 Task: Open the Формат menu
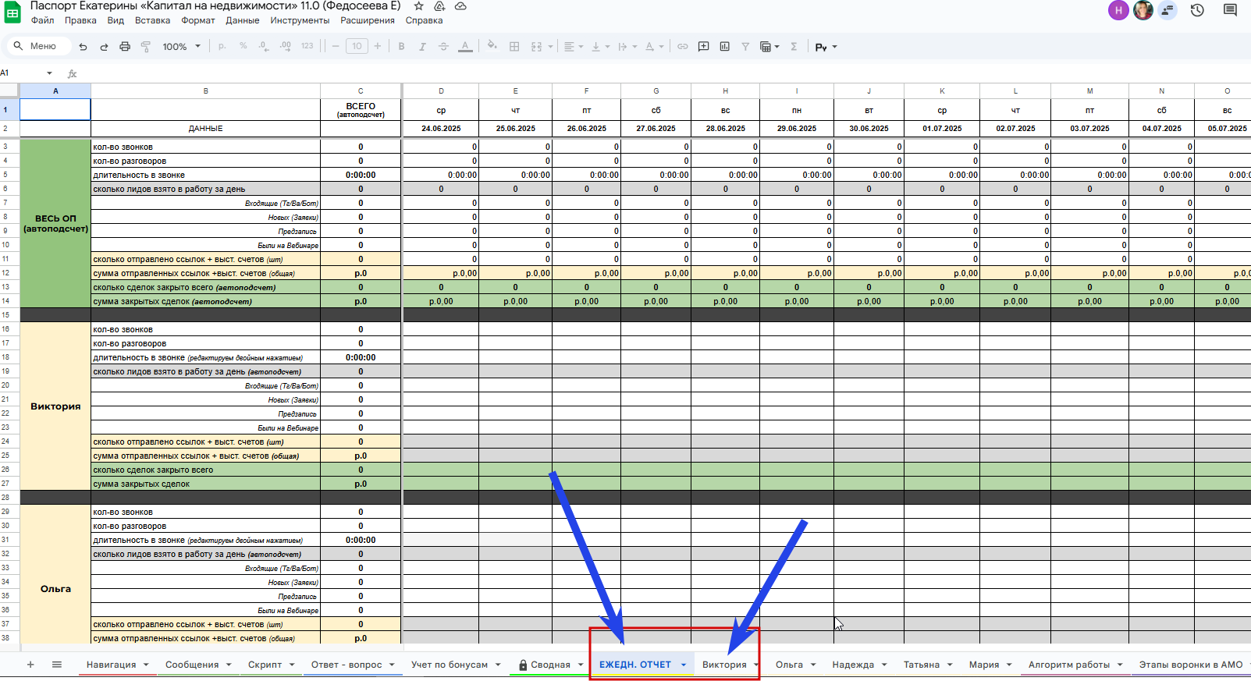coord(198,21)
